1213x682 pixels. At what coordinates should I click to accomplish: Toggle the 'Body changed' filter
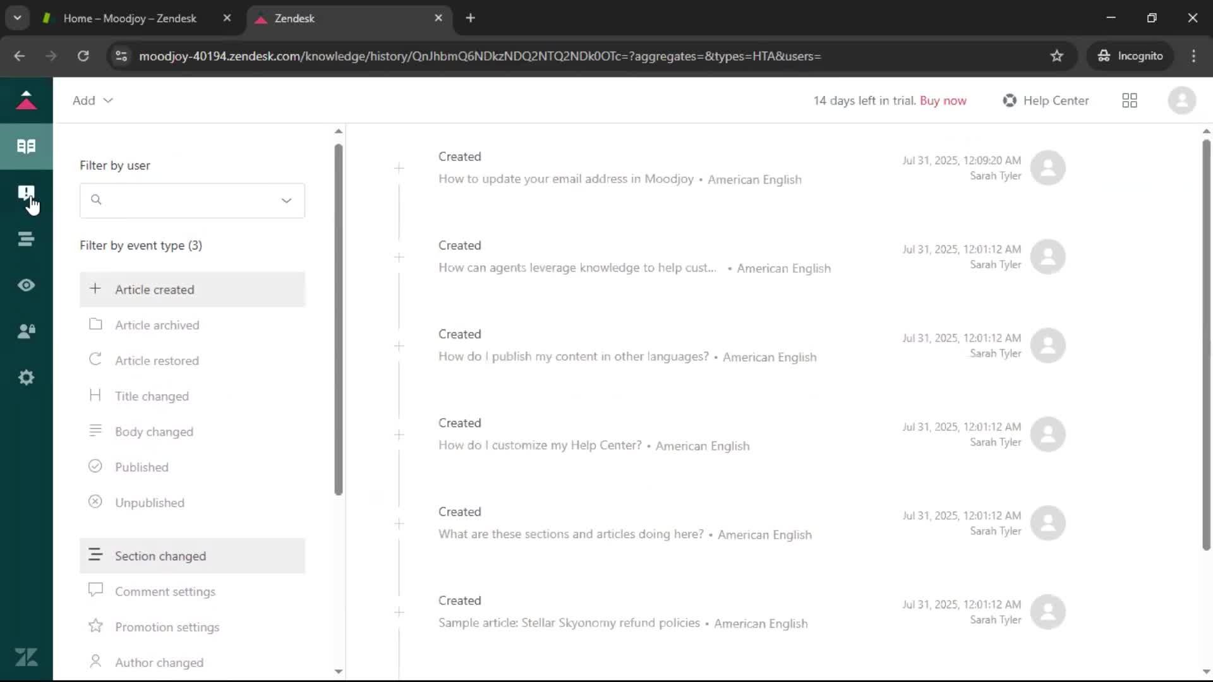click(192, 432)
